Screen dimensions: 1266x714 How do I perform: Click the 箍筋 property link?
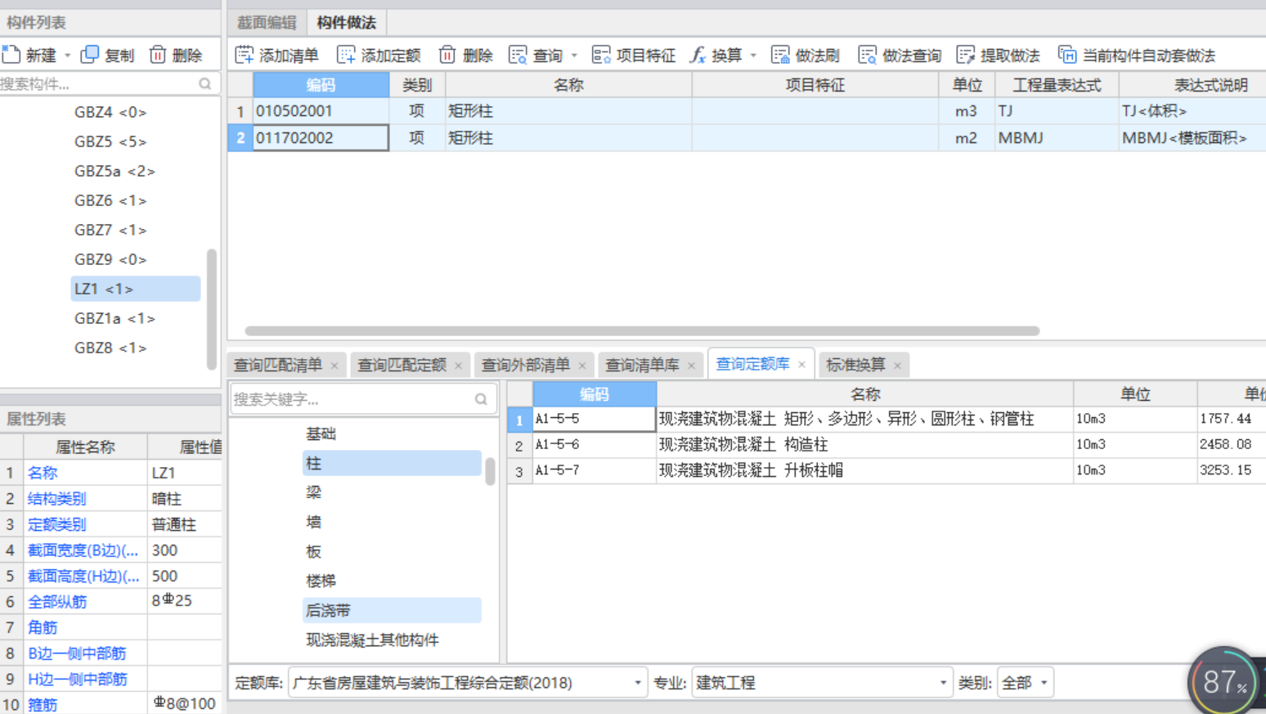43,704
